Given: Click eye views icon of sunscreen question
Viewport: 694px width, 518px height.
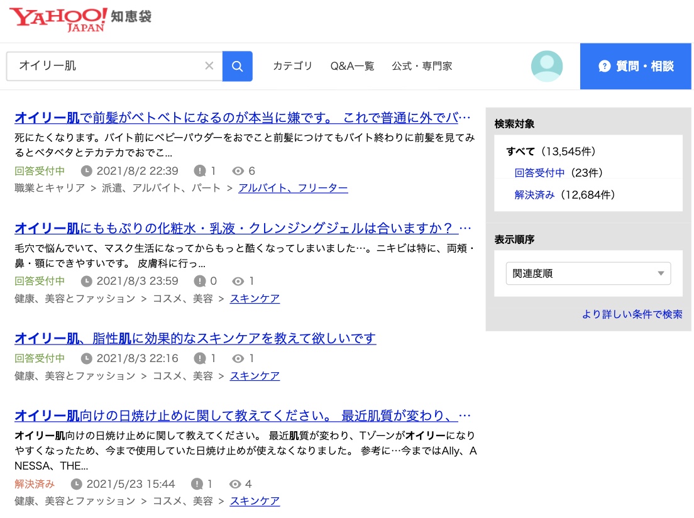Looking at the screenshot, I should tap(235, 484).
